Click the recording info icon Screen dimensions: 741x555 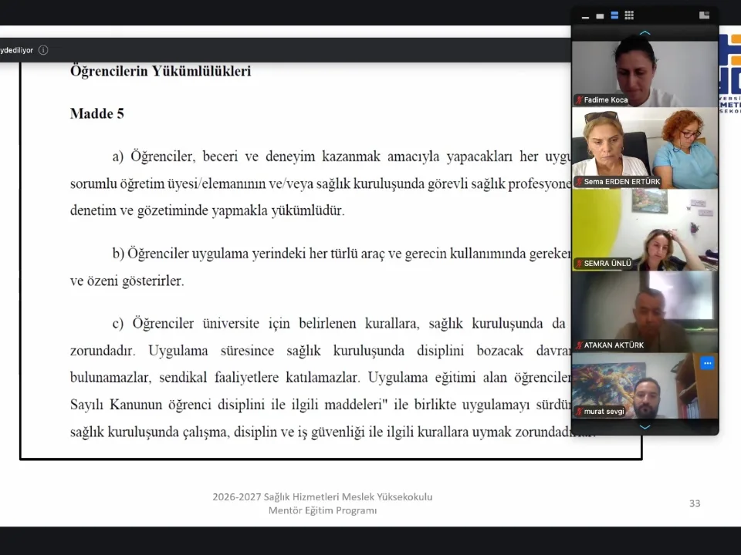pyautogui.click(x=43, y=50)
